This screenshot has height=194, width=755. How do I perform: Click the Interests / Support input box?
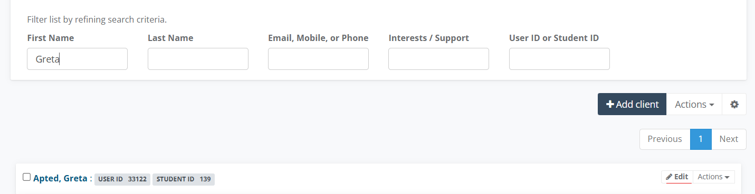click(x=438, y=59)
